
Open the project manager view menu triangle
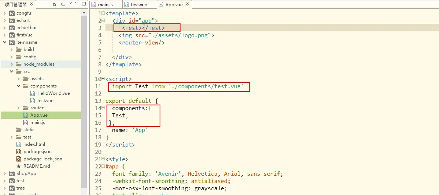point(70,3)
